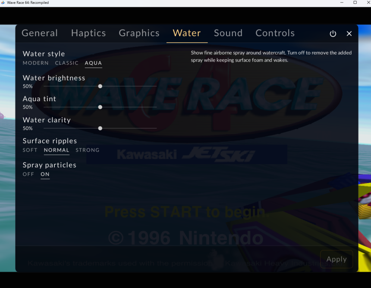Click the Water brightness 50% value
The width and height of the screenshot is (371, 288).
point(28,87)
